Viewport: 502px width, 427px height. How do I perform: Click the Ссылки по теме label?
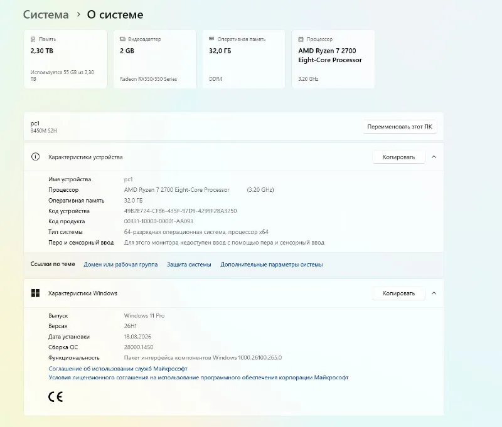53,264
